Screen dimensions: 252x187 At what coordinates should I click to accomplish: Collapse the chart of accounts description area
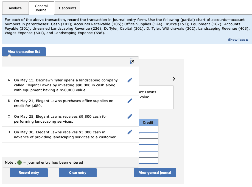238,40
